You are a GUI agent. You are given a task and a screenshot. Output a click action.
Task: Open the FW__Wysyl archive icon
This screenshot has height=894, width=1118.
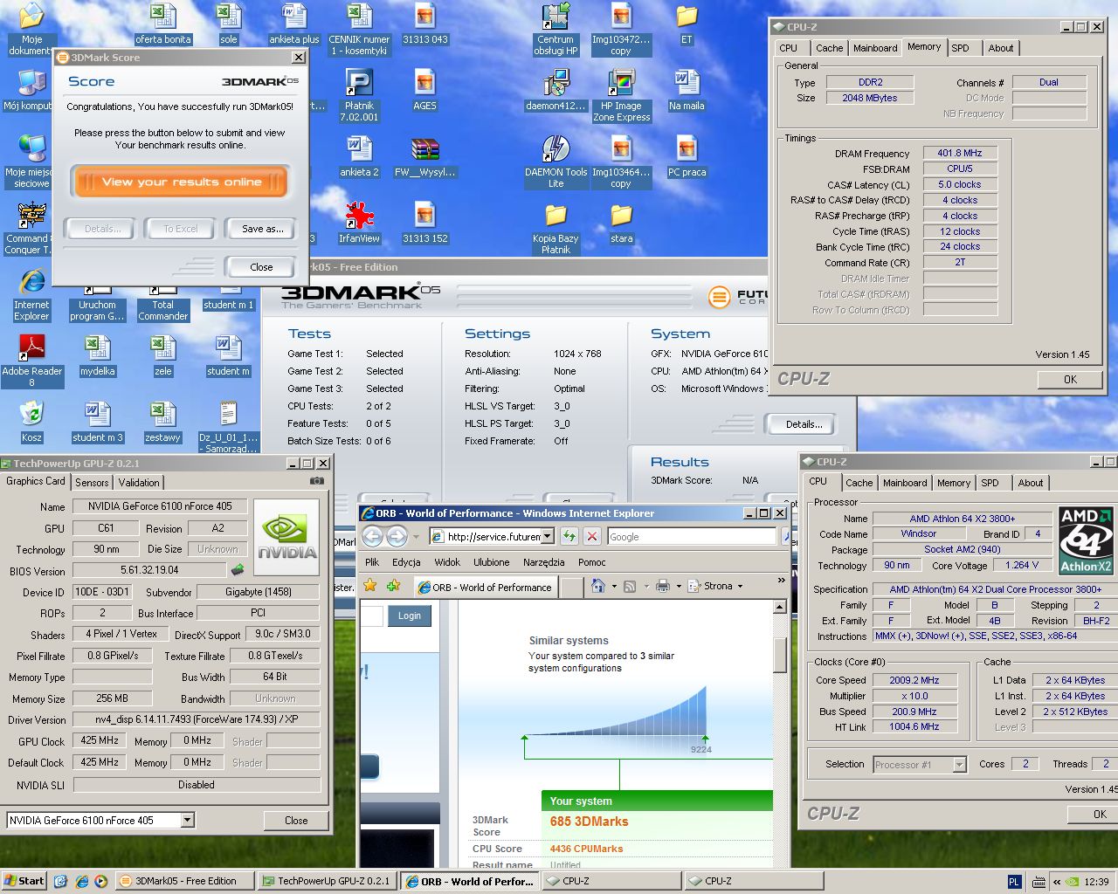[x=424, y=156]
